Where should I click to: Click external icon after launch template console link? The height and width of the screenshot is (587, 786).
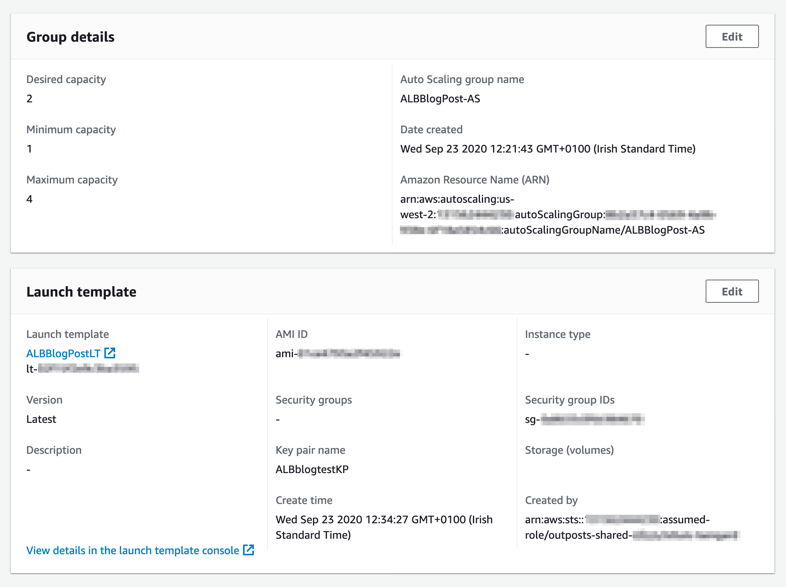pyautogui.click(x=248, y=550)
